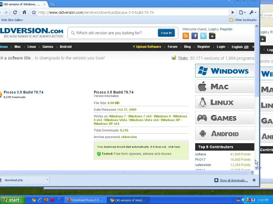Open the Games category banner

tap(225, 118)
